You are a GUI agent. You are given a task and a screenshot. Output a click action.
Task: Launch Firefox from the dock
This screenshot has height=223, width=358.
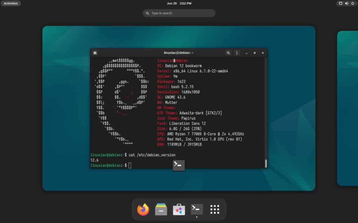pyautogui.click(x=143, y=209)
